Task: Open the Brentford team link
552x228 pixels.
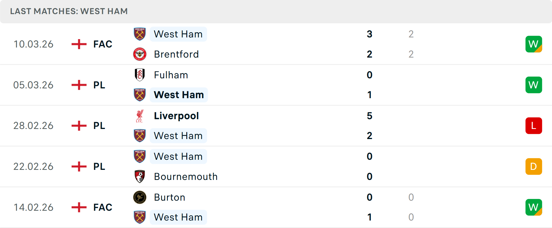Action: pyautogui.click(x=176, y=54)
